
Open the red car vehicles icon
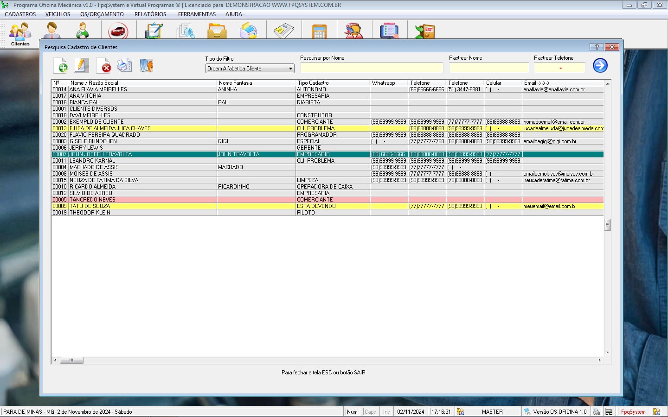(118, 31)
